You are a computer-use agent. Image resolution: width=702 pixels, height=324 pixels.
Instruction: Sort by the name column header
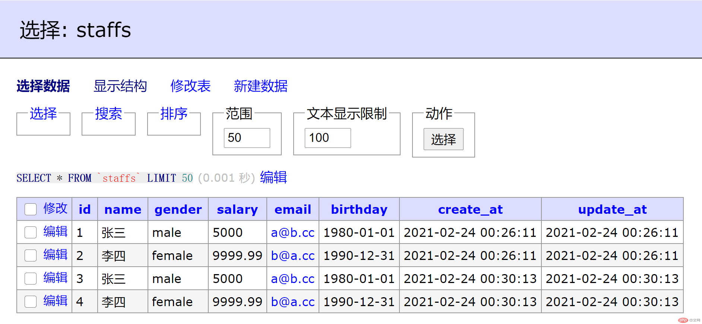(123, 210)
